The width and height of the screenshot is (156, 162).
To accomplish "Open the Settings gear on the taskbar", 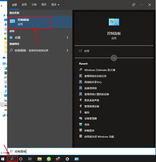I will (x=67, y=159).
